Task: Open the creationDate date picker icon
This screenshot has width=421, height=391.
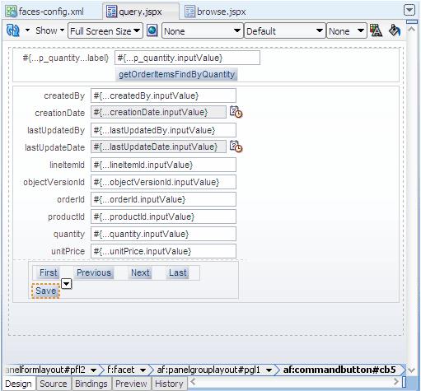Action: click(x=236, y=112)
